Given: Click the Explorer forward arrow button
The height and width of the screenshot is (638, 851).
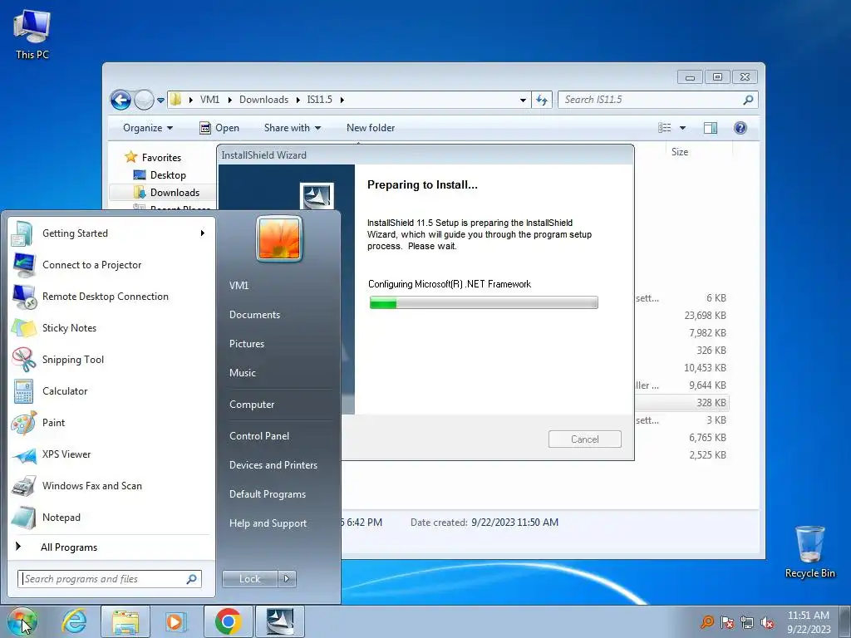Looking at the screenshot, I should click(x=144, y=100).
